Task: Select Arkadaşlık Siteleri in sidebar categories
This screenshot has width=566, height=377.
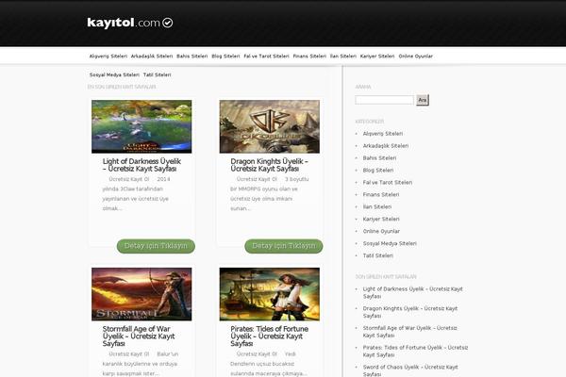Action: tap(386, 146)
